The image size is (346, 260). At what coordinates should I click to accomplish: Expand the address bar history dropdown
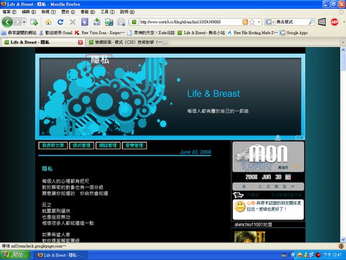pos(259,22)
